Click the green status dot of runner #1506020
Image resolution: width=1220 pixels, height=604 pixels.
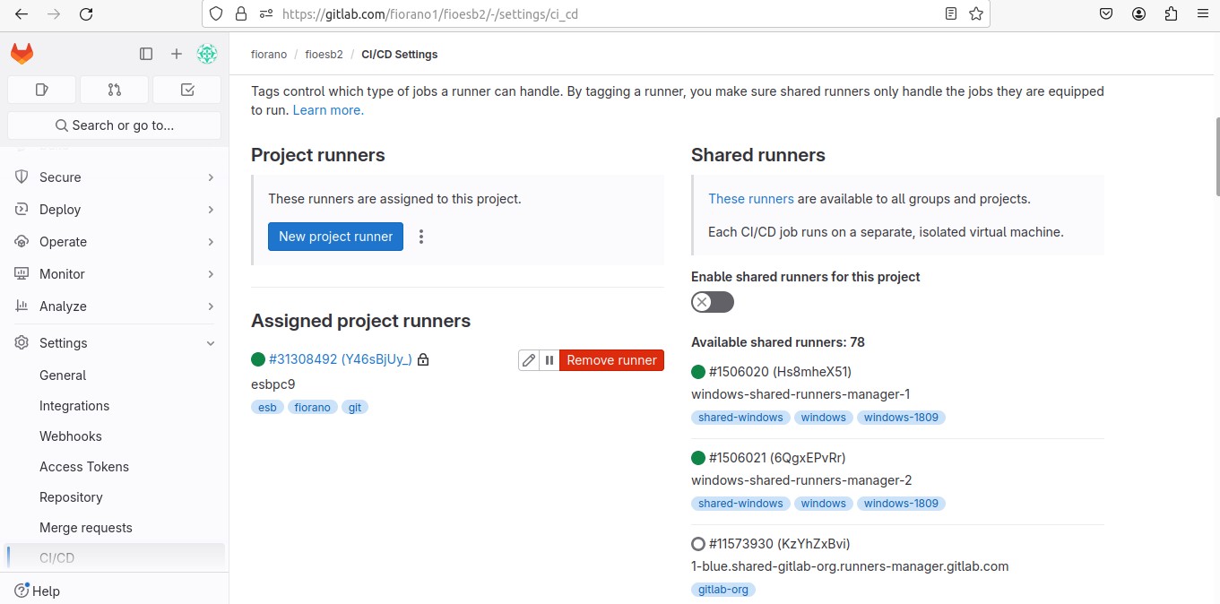click(698, 372)
